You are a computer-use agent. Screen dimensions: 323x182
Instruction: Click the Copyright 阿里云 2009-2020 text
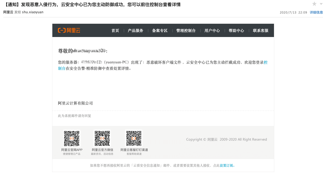pos(227,139)
